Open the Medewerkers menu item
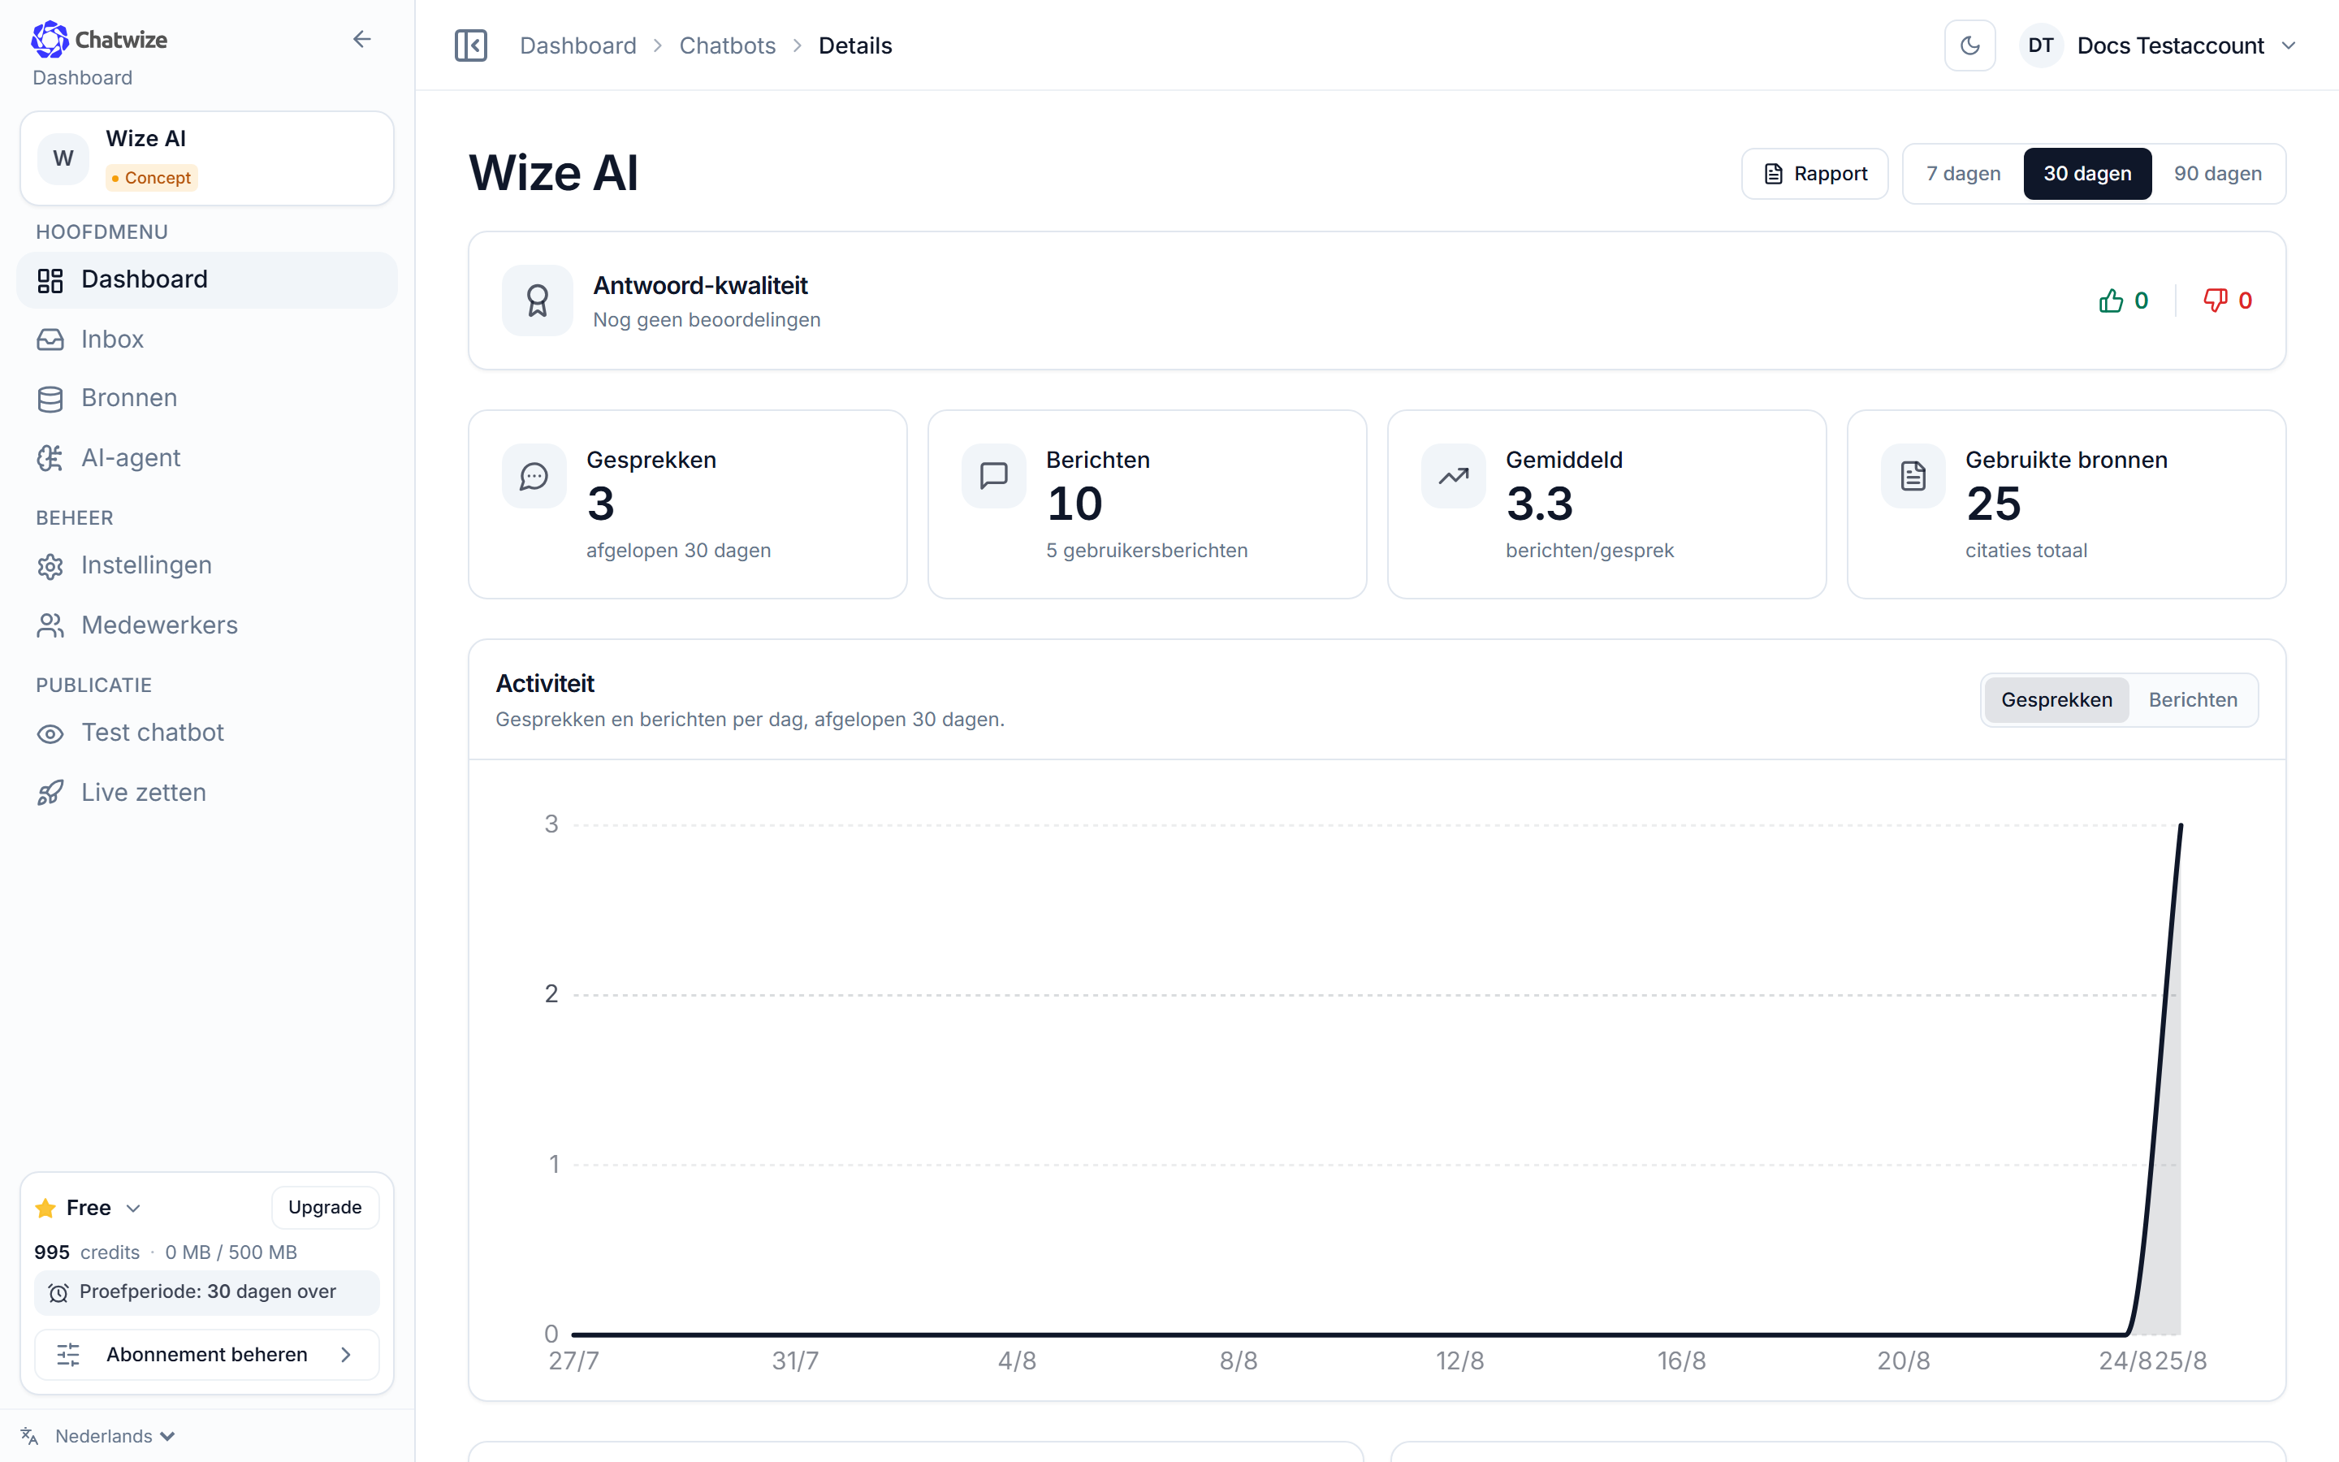Image resolution: width=2339 pixels, height=1462 pixels. click(x=207, y=625)
